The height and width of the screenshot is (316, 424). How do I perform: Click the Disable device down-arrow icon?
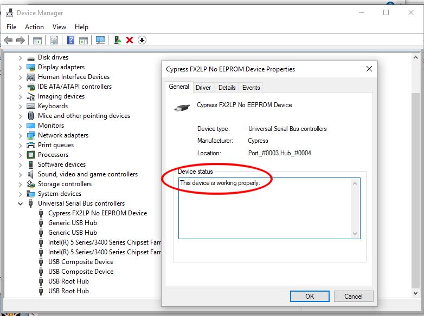tap(142, 40)
